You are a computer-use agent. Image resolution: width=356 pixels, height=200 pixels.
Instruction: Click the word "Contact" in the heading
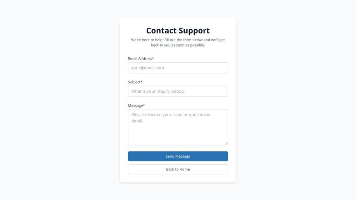pos(161,30)
